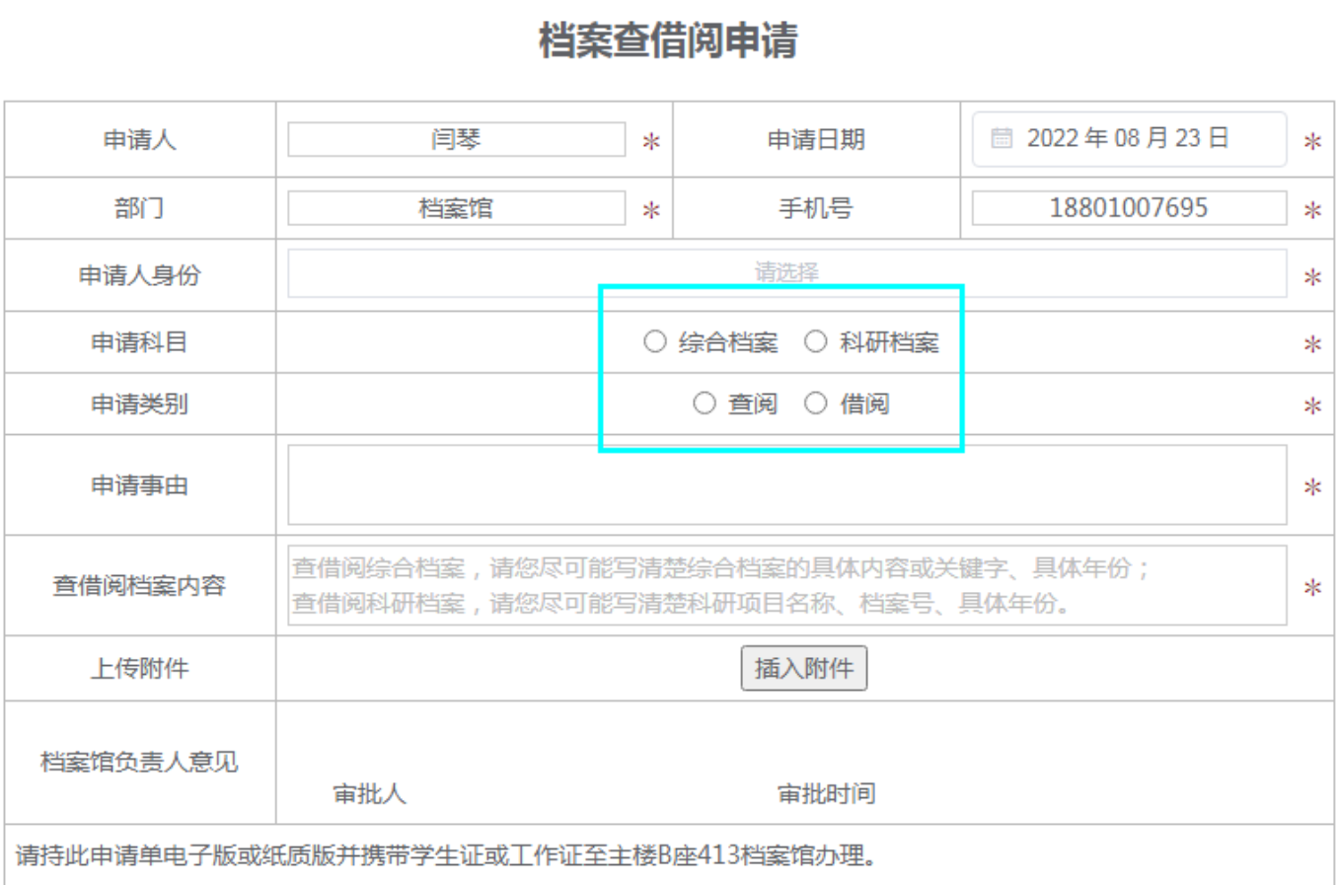Click the 上传附件 row label
Image resolution: width=1338 pixels, height=886 pixels.
(139, 668)
